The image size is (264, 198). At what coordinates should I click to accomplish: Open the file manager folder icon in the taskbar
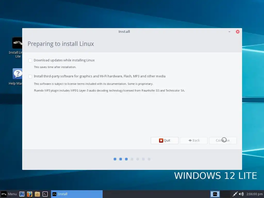click(x=37, y=194)
